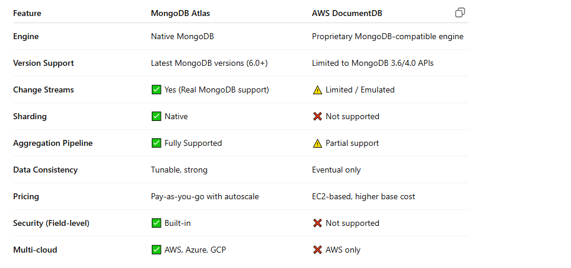The image size is (571, 268).
Task: Click green checkmark beside Real MongoDB support
Action: coord(156,90)
